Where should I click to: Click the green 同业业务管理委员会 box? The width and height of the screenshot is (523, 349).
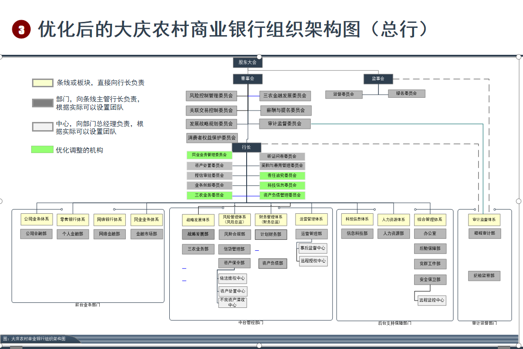[209, 155]
